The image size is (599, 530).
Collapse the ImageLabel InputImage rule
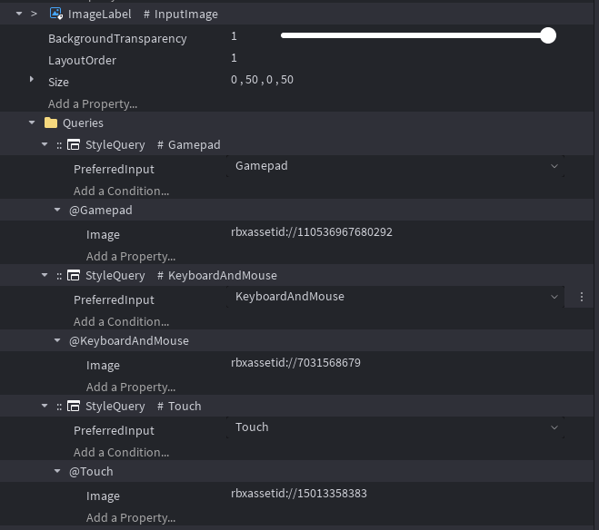point(19,15)
